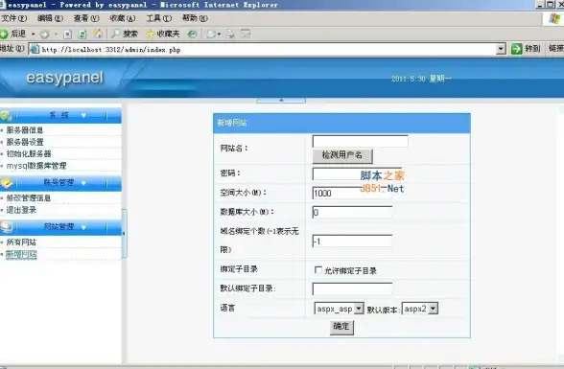
Task: Click the 域名绑定个数 field showing -1
Action: click(352, 242)
